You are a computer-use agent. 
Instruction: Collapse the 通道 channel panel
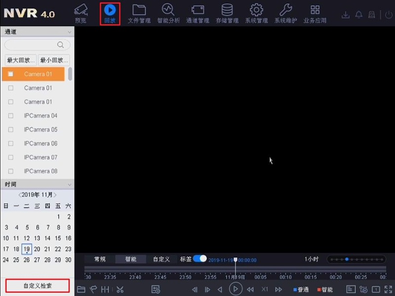tap(70, 32)
